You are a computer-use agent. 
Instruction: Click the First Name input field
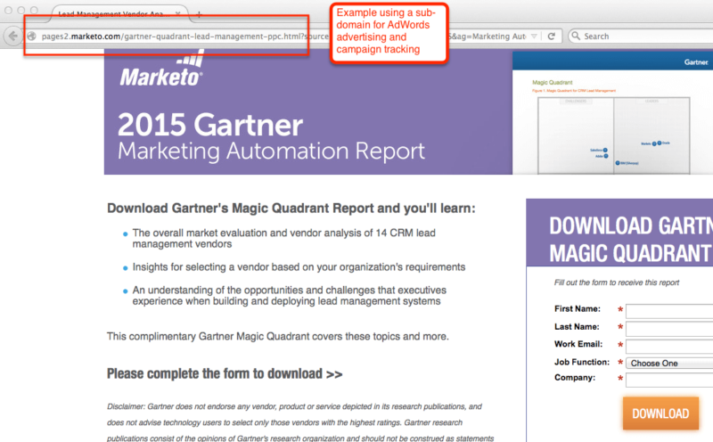click(x=669, y=311)
